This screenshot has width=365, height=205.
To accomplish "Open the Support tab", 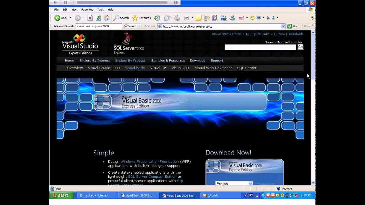I will [217, 61].
